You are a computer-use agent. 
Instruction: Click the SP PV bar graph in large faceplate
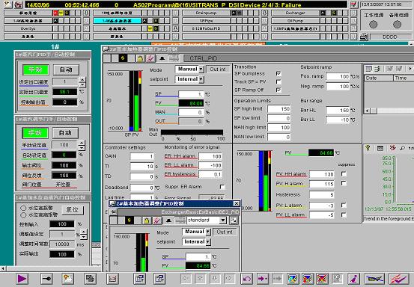coord(136,101)
